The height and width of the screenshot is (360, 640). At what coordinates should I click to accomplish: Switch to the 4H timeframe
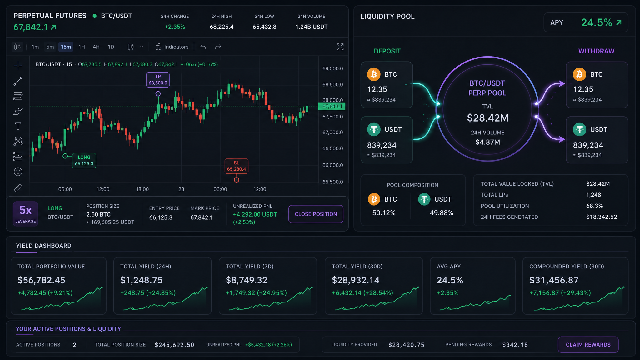coord(96,47)
